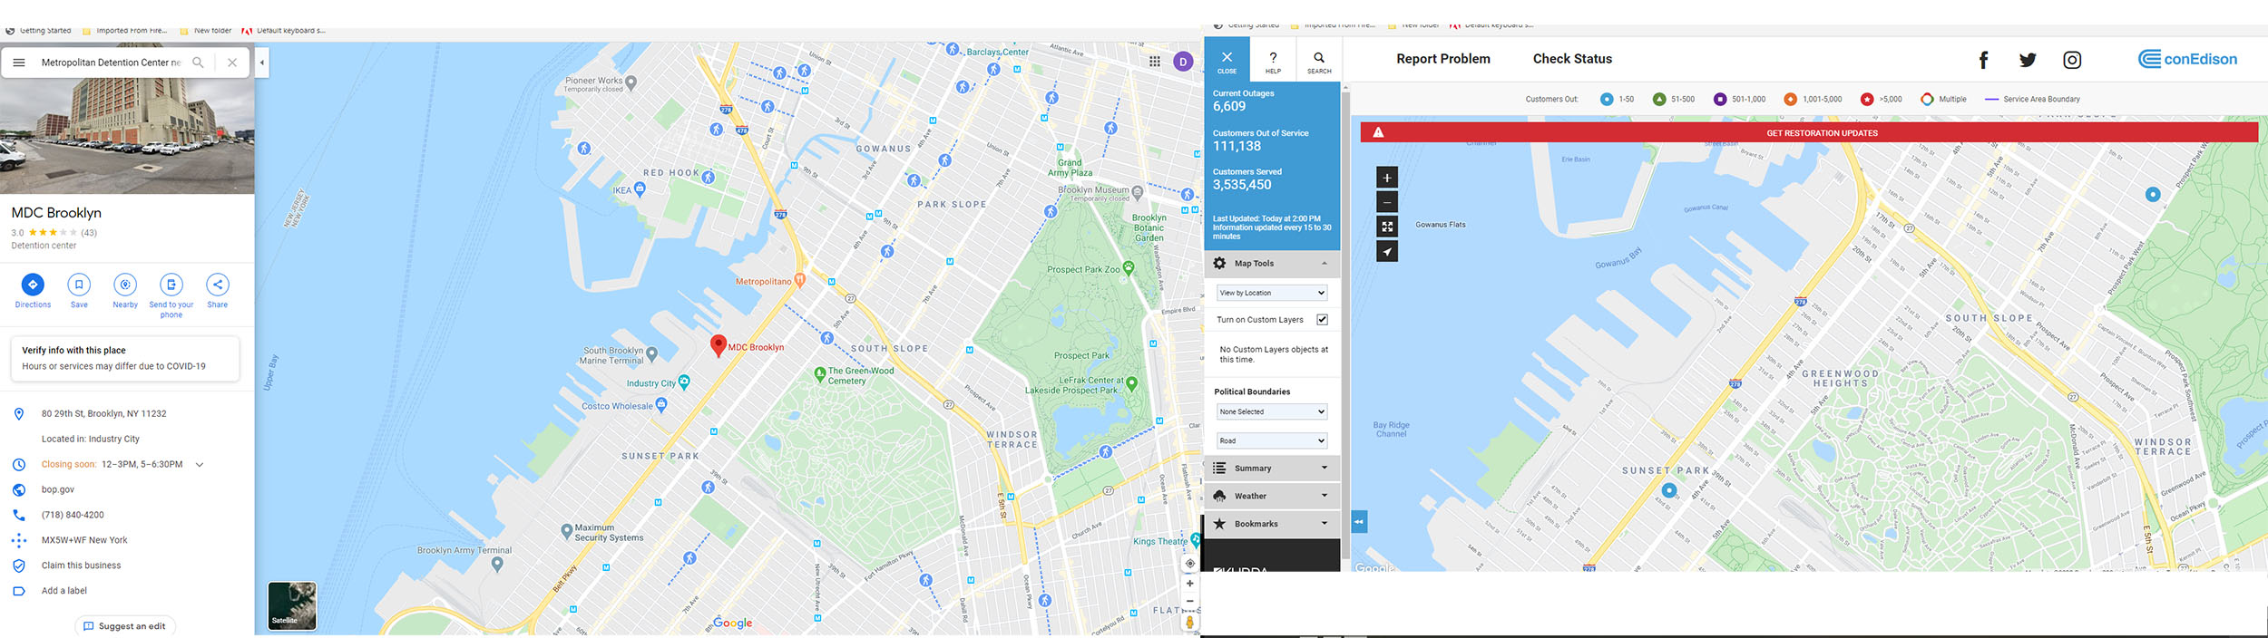The height and width of the screenshot is (638, 2268).
Task: Click the red MDC Brooklyn map pin
Action: (718, 345)
